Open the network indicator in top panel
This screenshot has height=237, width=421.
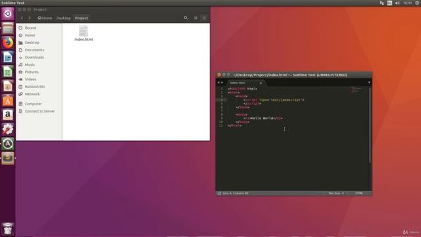coord(382,3)
